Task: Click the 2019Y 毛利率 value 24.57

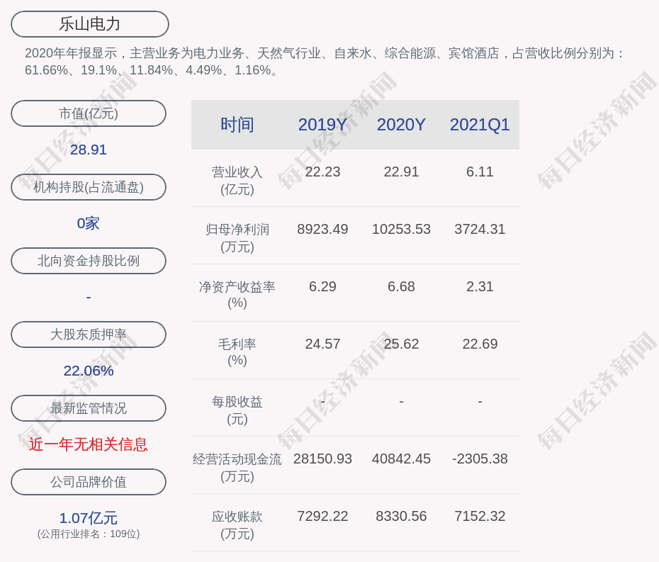Action: pos(322,344)
